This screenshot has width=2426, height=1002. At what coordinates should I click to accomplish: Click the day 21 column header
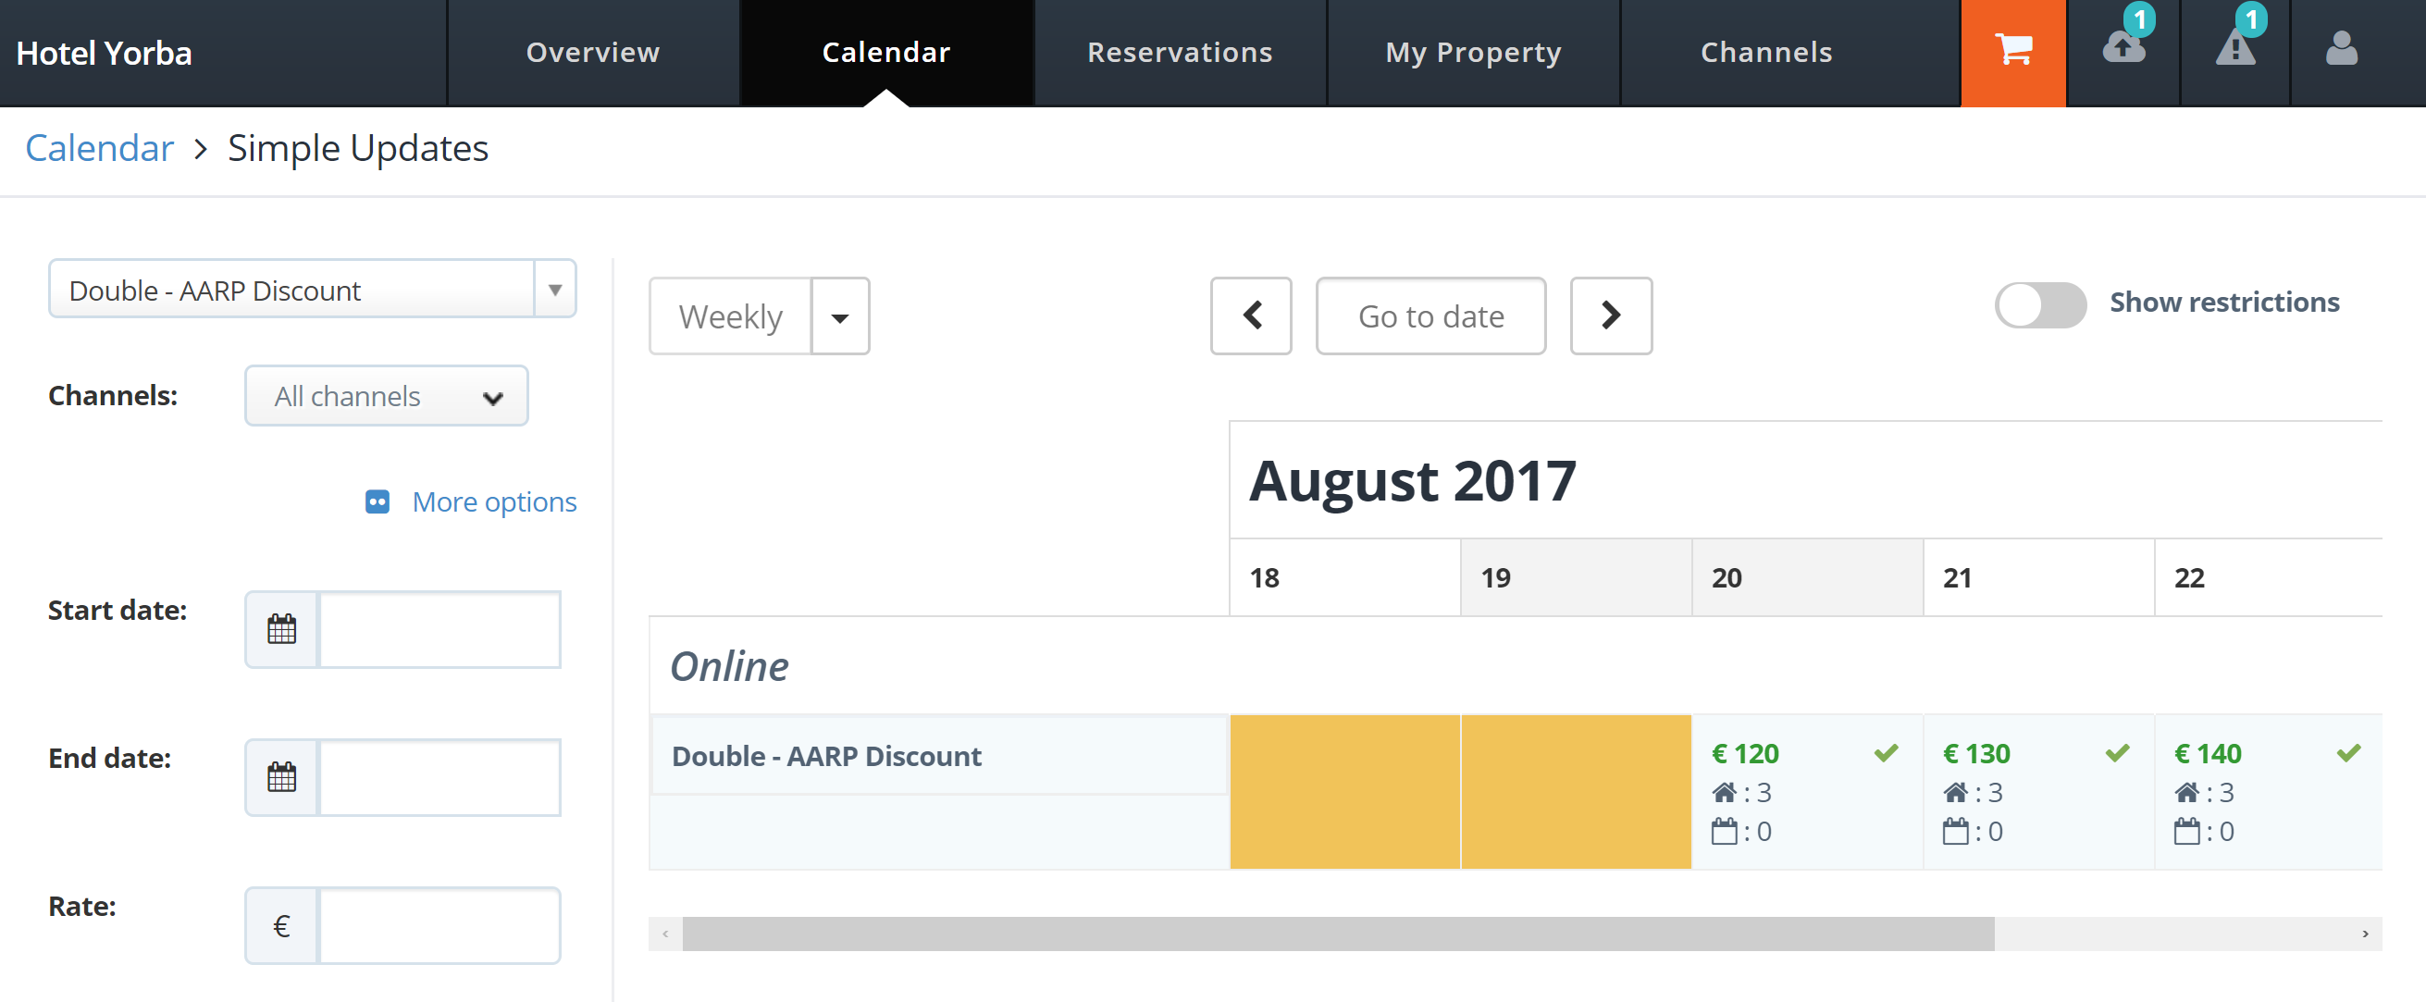click(2038, 577)
